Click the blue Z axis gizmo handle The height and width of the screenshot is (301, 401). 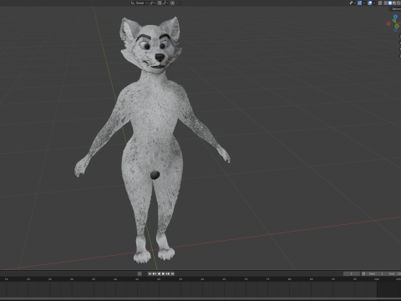(395, 17)
